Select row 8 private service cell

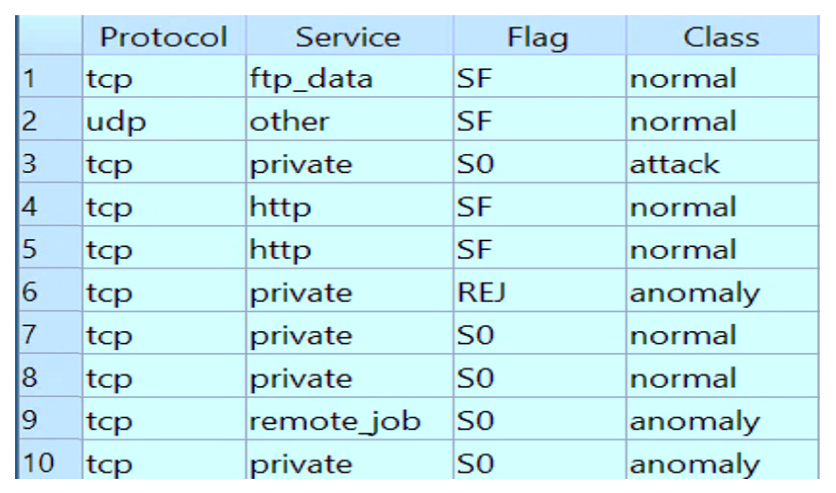pos(301,378)
